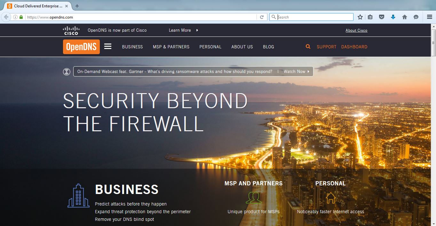Click the orange Personal house icon
Image resolution: width=436 pixels, height=226 pixels.
tap(330, 198)
